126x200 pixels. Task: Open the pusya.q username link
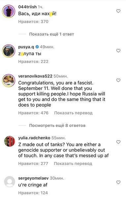pyautogui.click(x=26, y=47)
